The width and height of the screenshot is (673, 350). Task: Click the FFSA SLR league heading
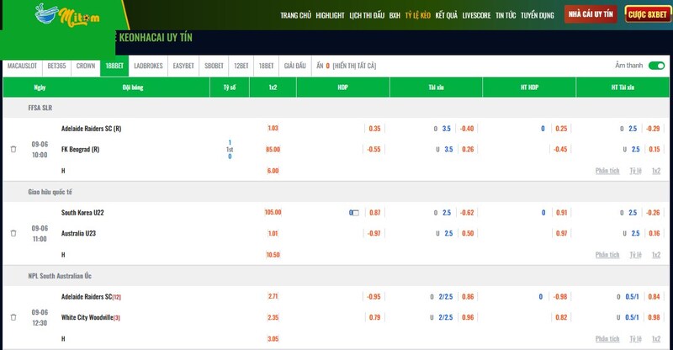click(x=40, y=108)
